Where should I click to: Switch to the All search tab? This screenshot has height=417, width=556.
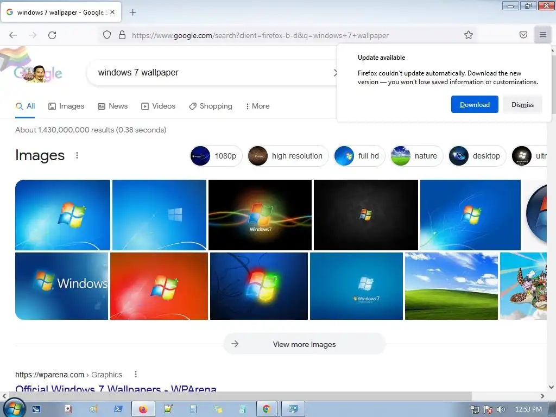(25, 106)
